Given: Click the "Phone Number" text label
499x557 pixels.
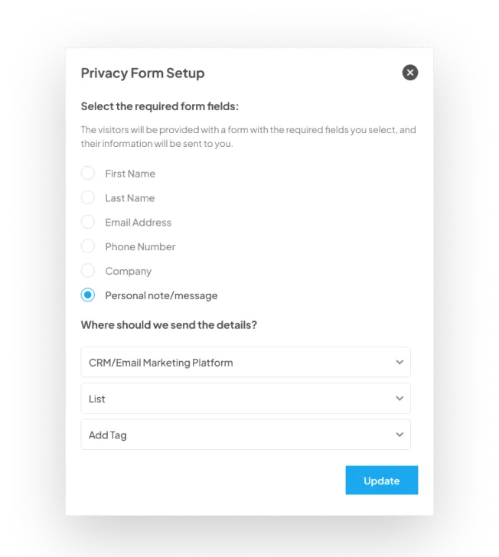Looking at the screenshot, I should tap(140, 246).
